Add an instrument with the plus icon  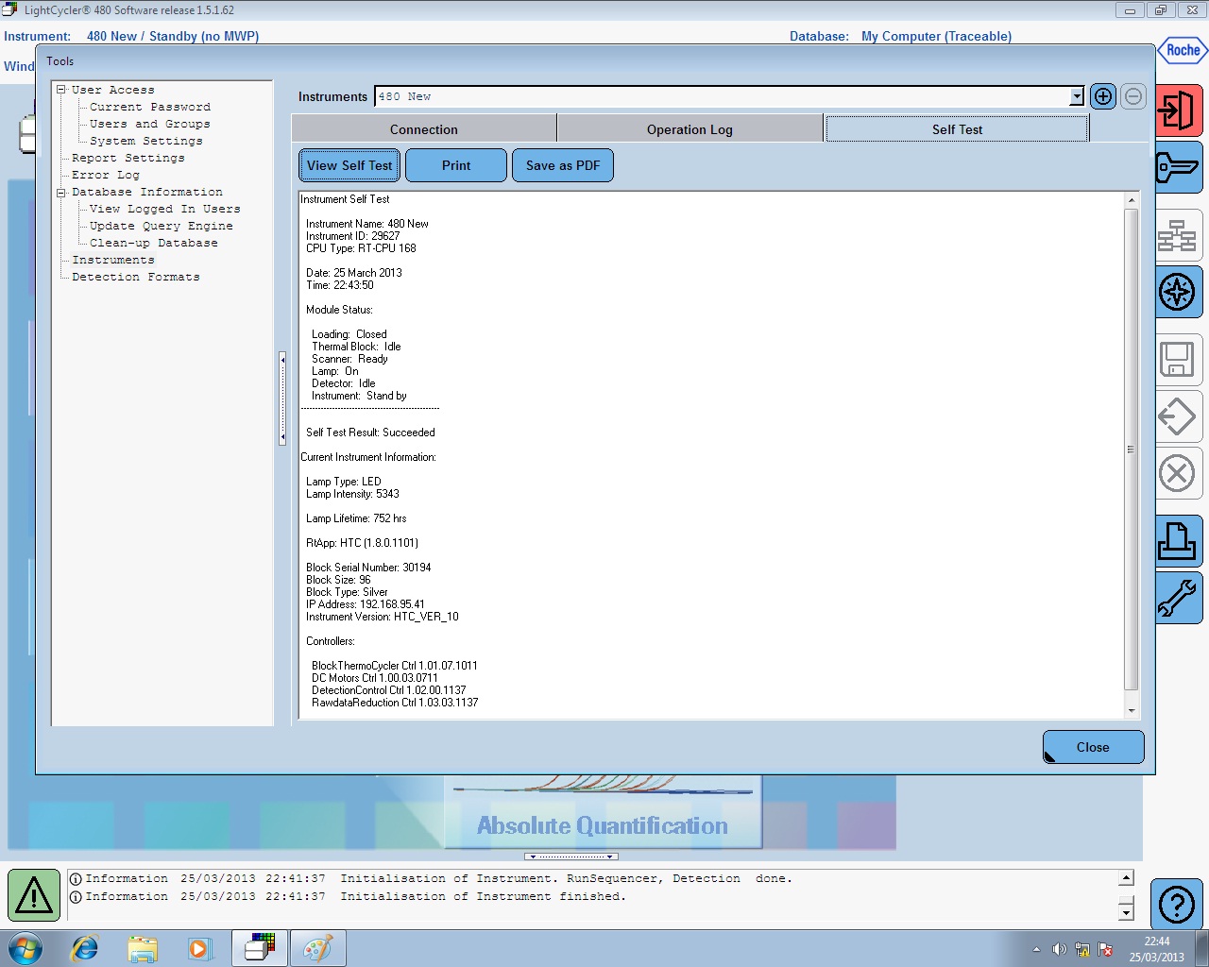pyautogui.click(x=1102, y=95)
